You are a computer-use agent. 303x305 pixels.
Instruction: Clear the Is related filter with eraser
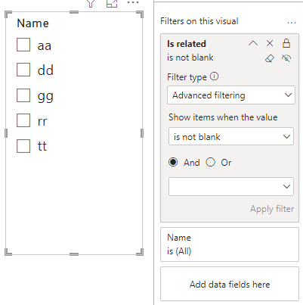tap(270, 58)
